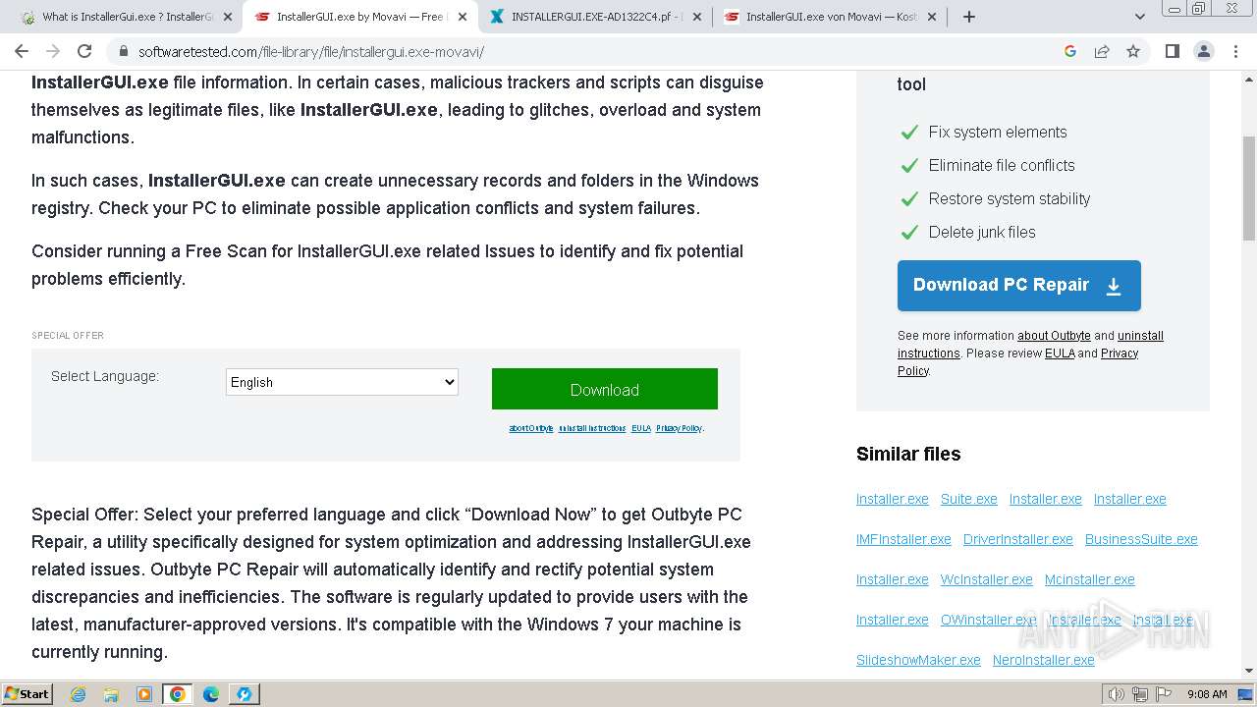Click the green Download button
This screenshot has width=1257, height=707.
click(605, 390)
